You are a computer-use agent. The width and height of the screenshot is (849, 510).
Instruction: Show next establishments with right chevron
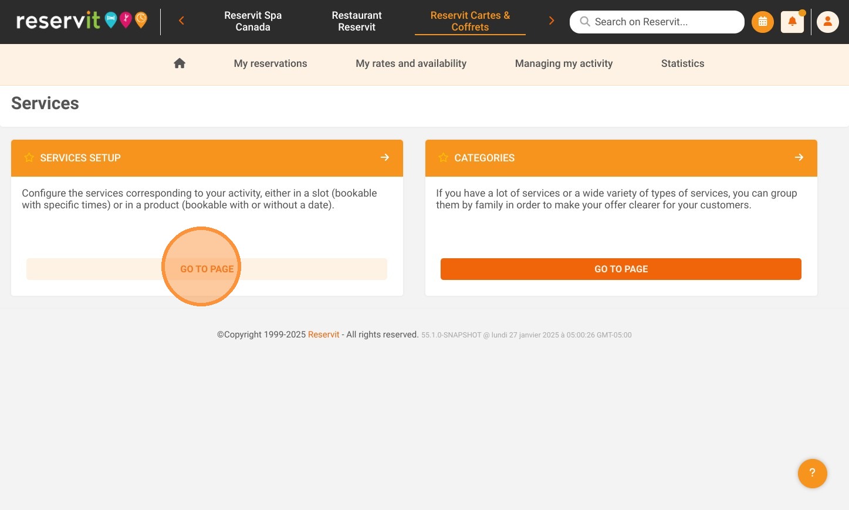coord(551,21)
